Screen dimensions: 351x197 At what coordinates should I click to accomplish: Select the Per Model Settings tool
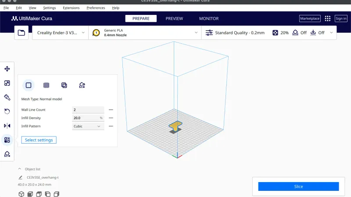[7, 140]
